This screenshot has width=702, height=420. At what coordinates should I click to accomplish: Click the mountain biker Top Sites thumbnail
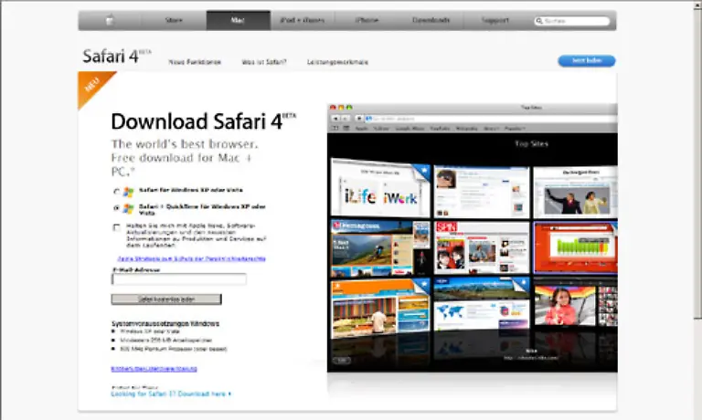380,247
